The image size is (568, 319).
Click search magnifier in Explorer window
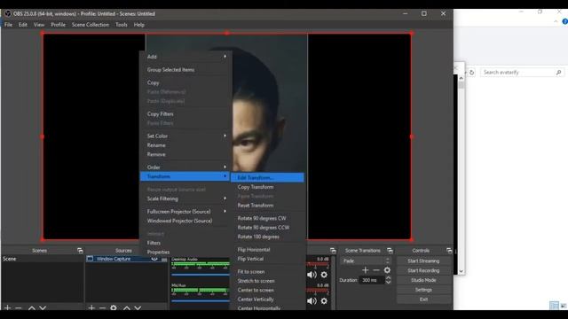point(558,73)
